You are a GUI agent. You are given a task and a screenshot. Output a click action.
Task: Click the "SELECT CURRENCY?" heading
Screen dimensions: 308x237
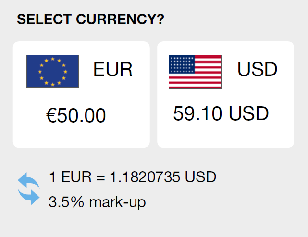(90, 20)
